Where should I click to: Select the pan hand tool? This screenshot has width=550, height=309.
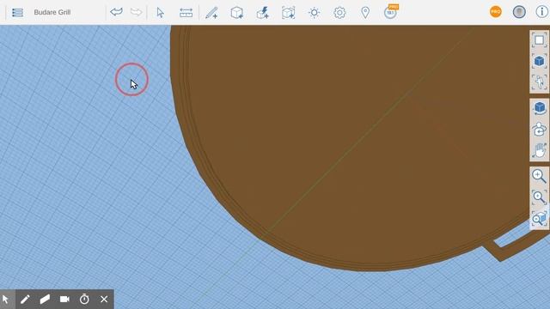(x=539, y=151)
